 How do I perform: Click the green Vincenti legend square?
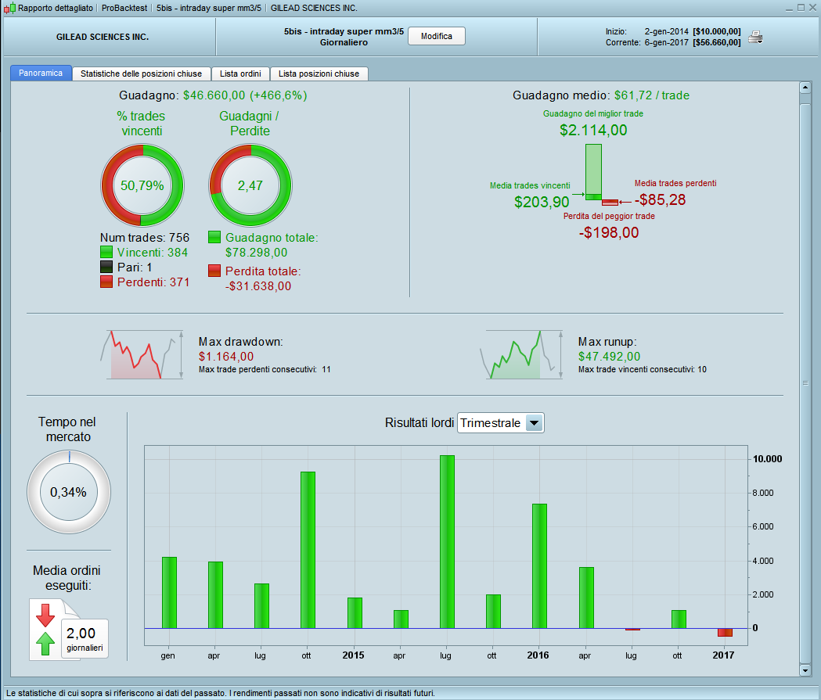(x=106, y=252)
